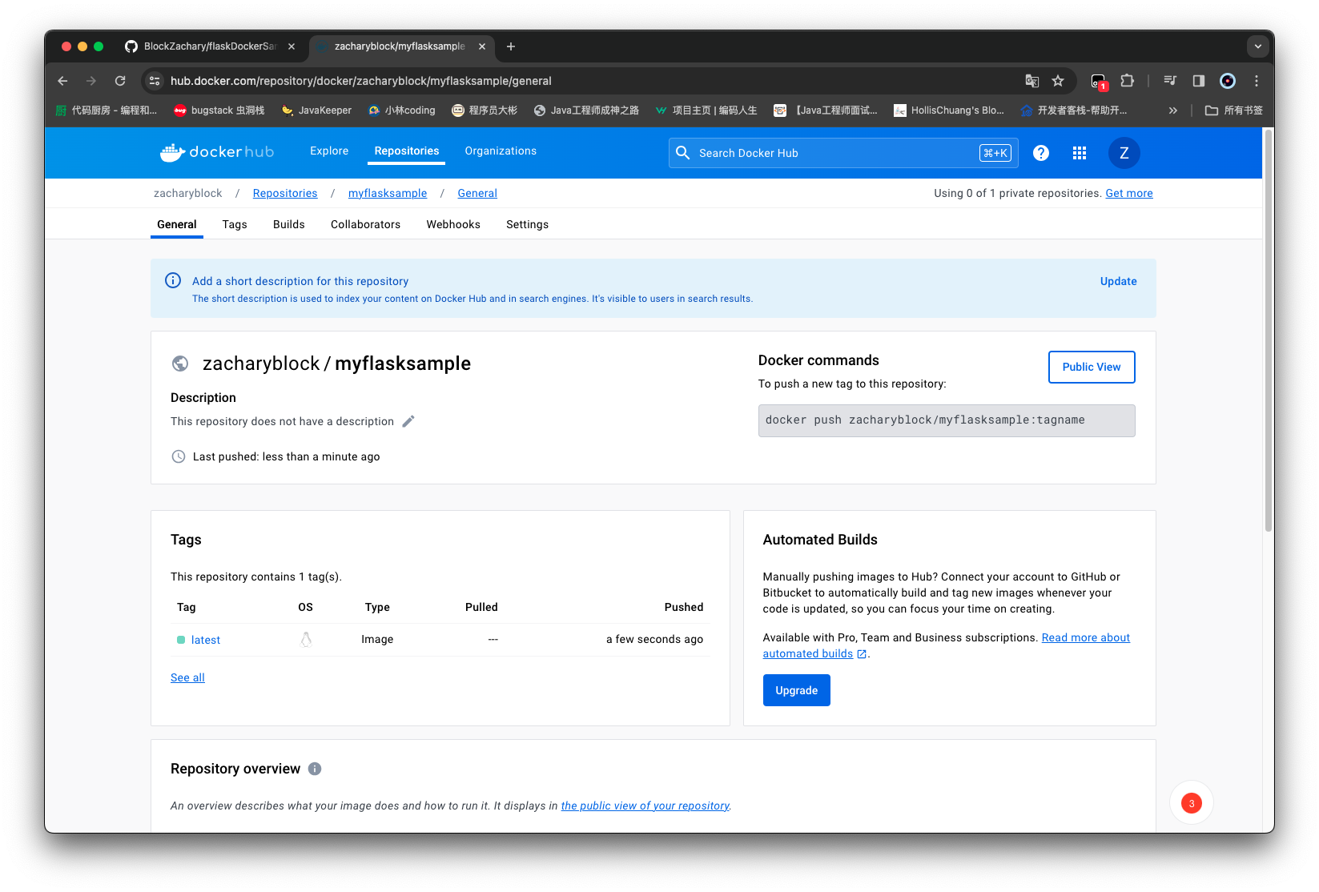
Task: Toggle the browser side panel icon
Action: (x=1198, y=81)
